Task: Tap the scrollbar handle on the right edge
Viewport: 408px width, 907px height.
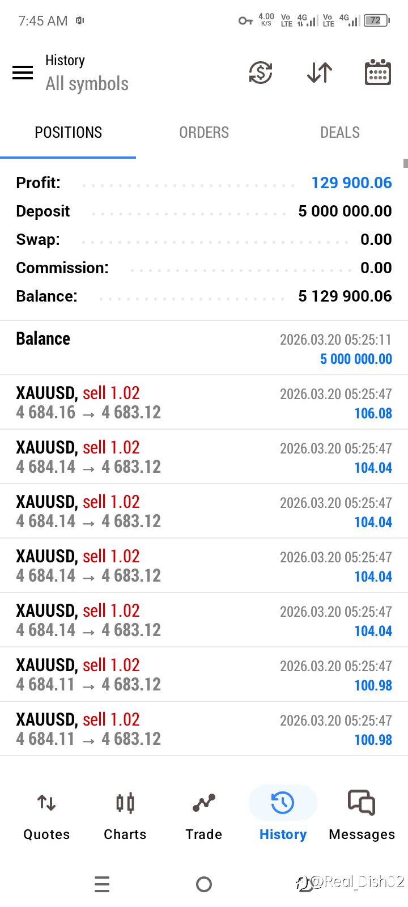Action: [x=405, y=163]
